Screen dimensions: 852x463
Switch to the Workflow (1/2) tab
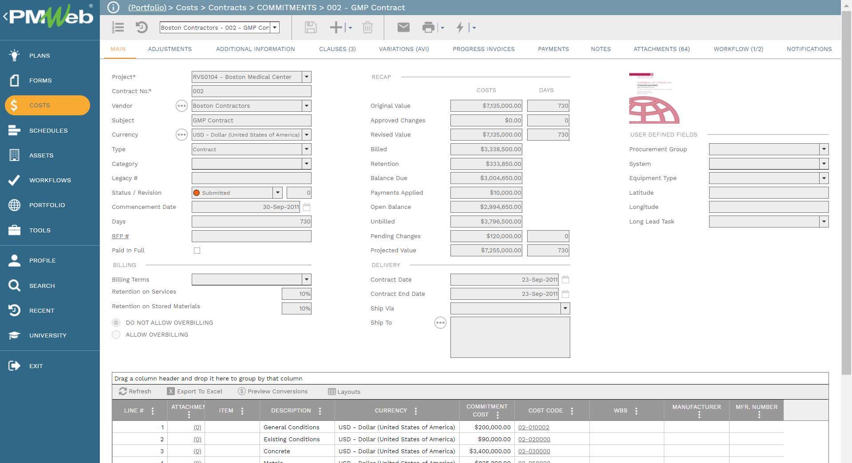click(738, 49)
